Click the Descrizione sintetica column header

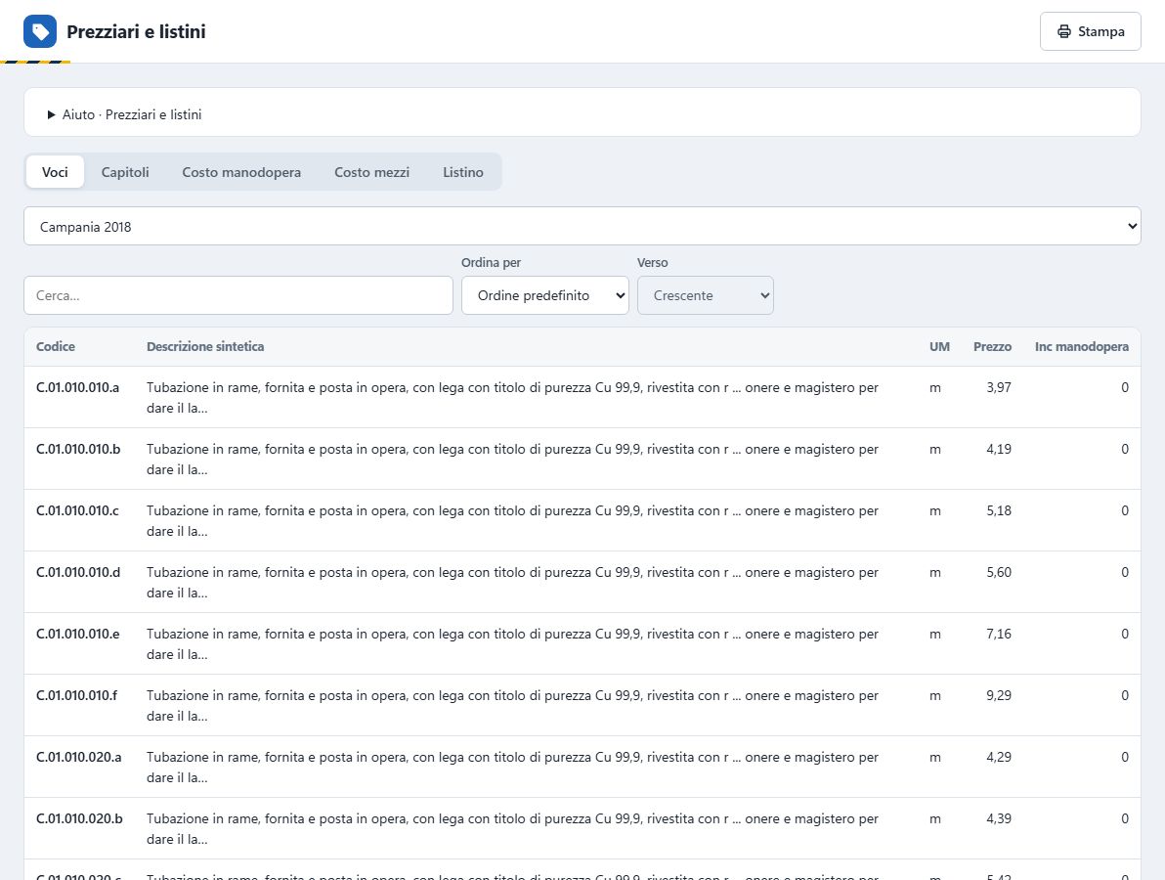pyautogui.click(x=205, y=346)
